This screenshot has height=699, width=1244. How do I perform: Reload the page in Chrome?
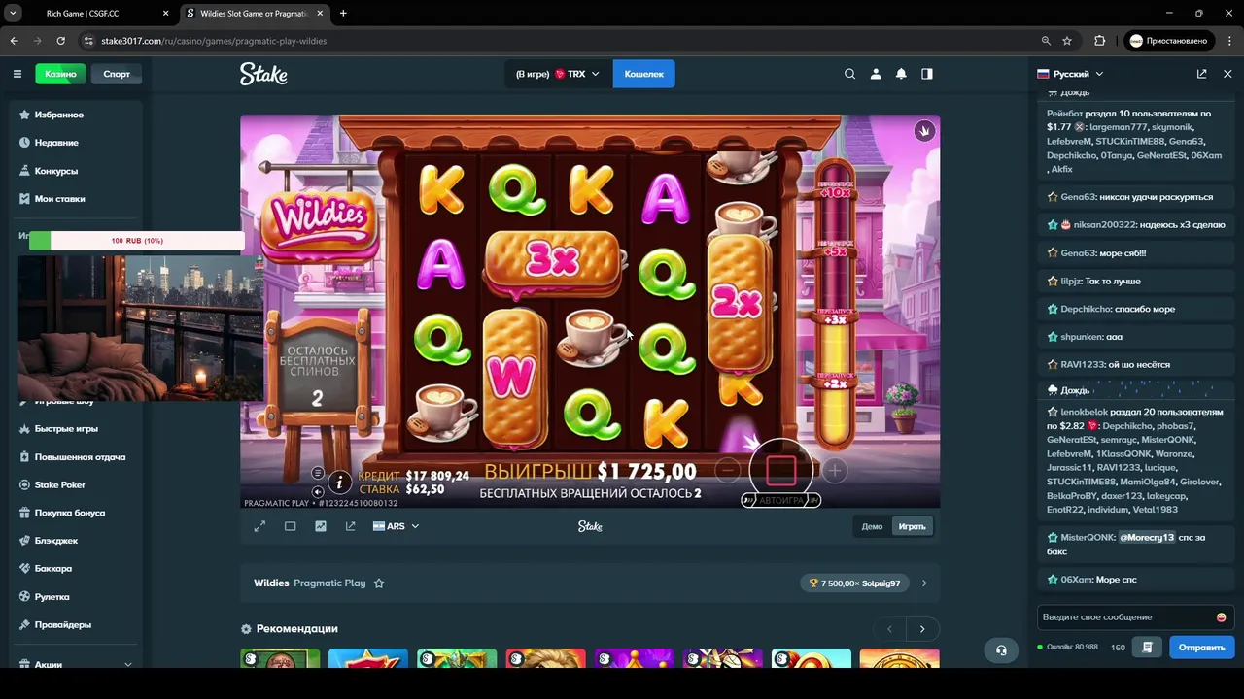pyautogui.click(x=60, y=41)
